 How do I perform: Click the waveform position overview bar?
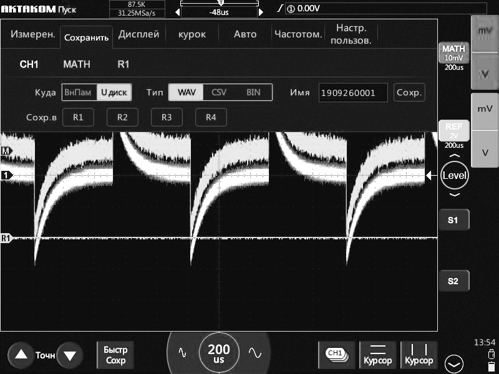point(220,4)
